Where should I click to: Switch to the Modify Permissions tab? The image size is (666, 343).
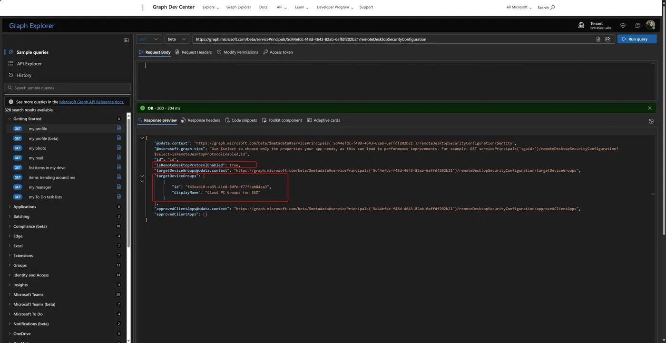point(237,52)
